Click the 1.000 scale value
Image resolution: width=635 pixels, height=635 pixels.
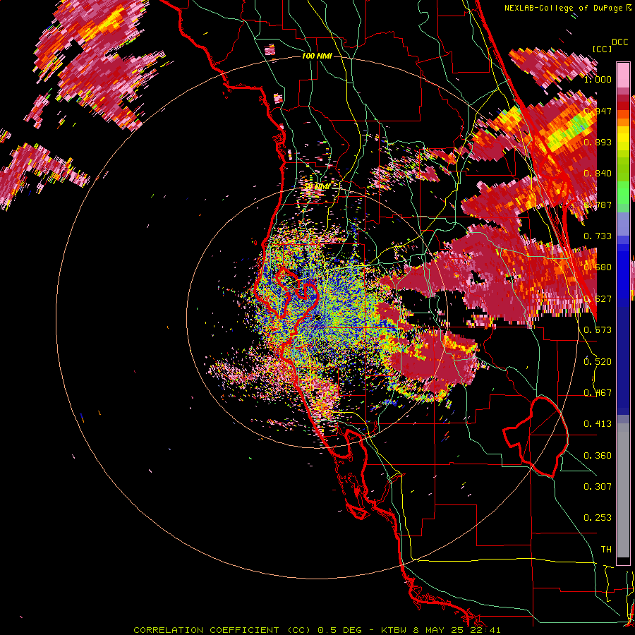point(598,79)
